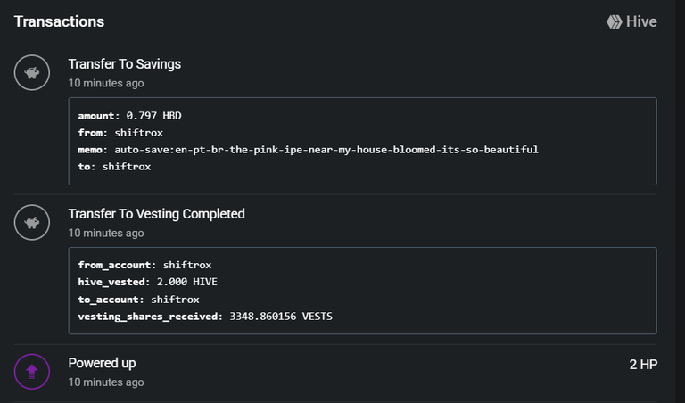Click the 2 HP amount
Screen dimensions: 685x403
[643, 364]
